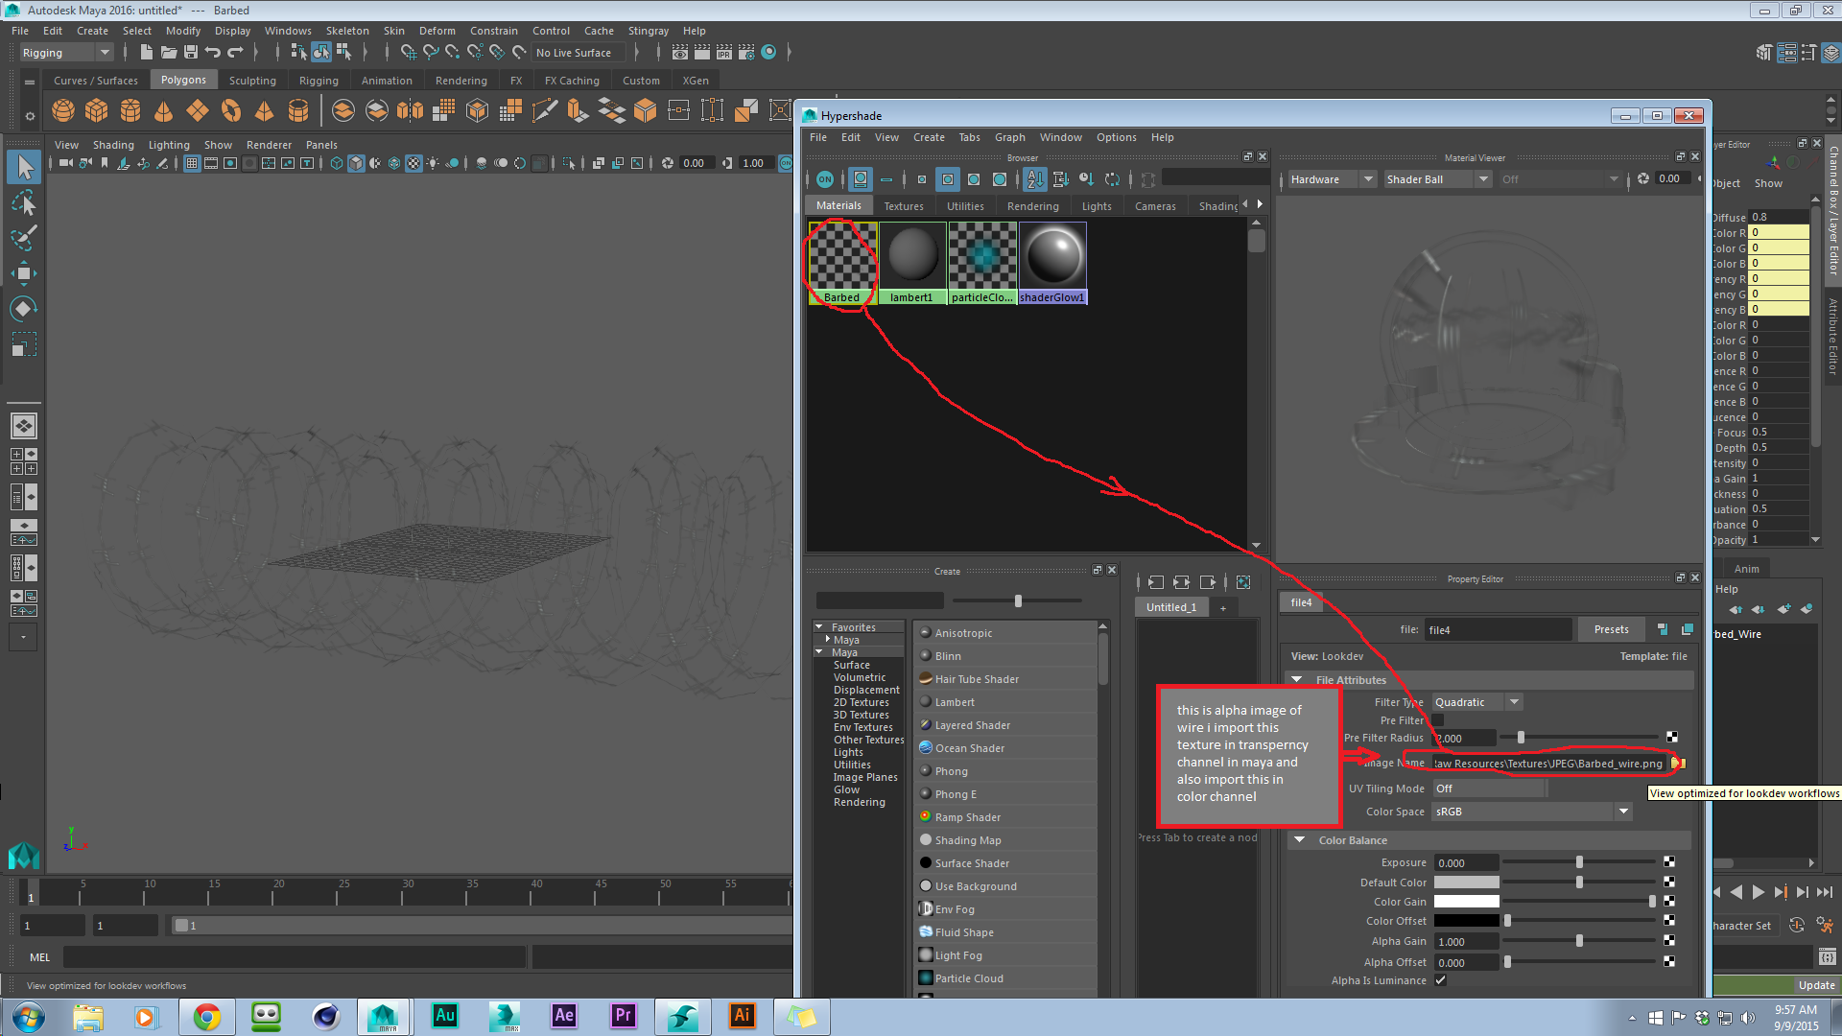Switch to the Textures tab in Hypershade
This screenshot has width=1842, height=1036.
[903, 205]
